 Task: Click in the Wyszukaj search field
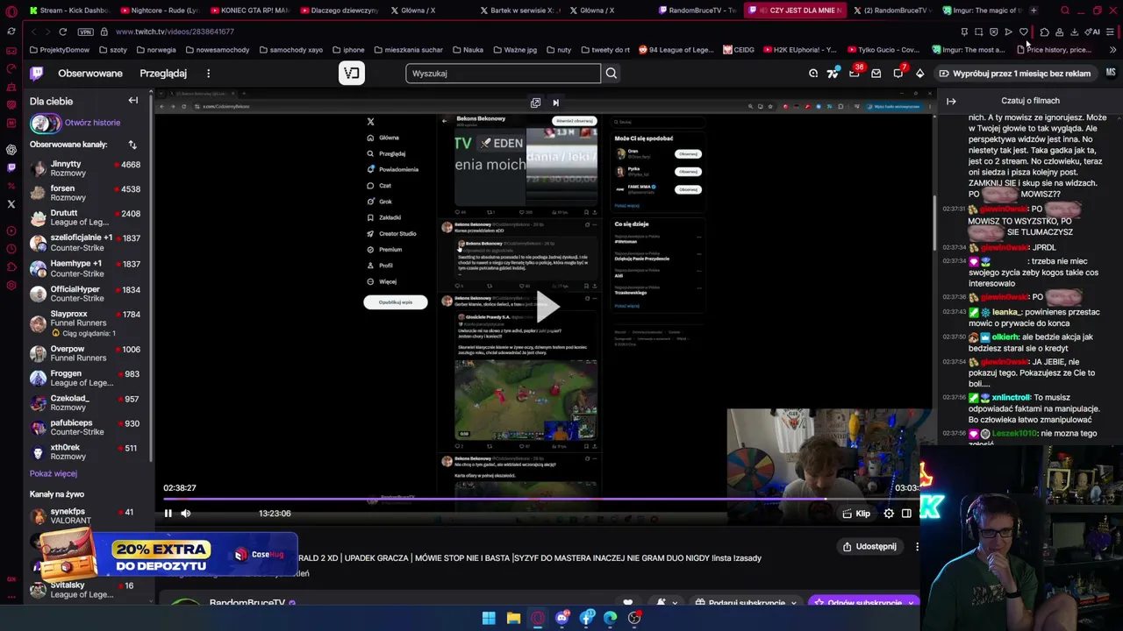(504, 74)
